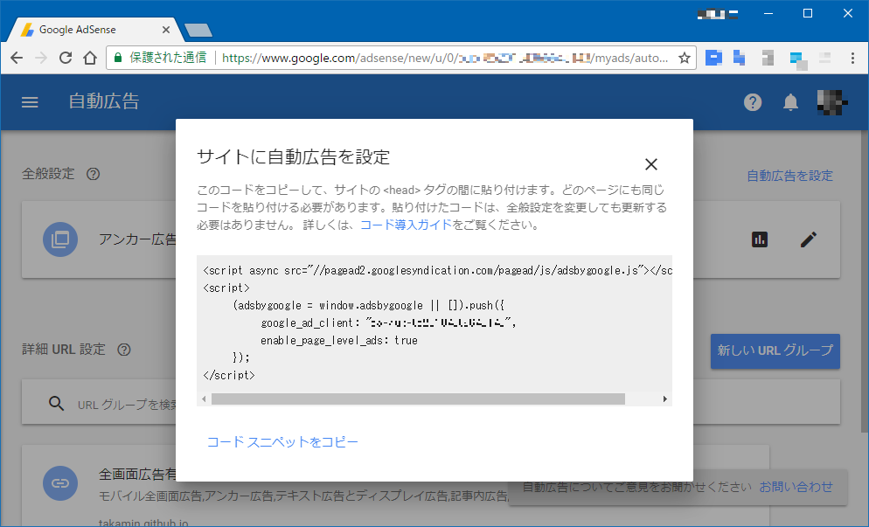This screenshot has height=527, width=869.
Task: Click the code scrollbar left arrow
Action: click(204, 399)
